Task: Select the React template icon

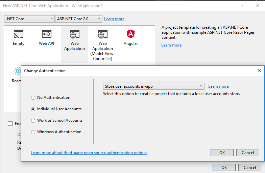Action: (18, 71)
